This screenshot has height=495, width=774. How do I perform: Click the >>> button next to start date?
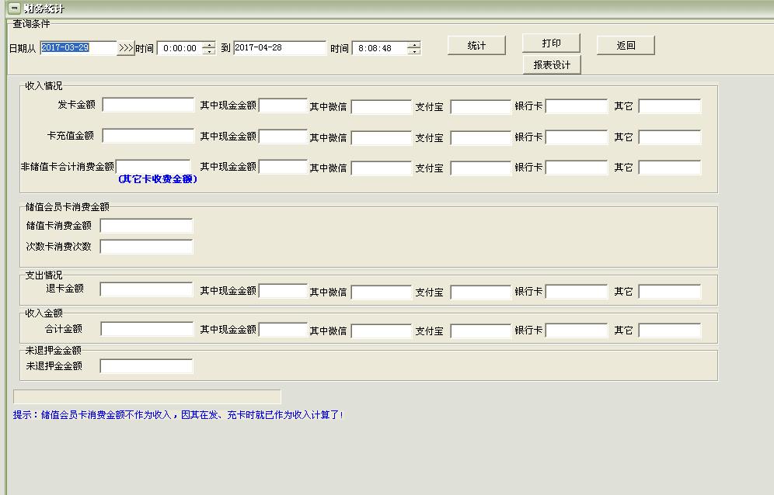(x=126, y=48)
